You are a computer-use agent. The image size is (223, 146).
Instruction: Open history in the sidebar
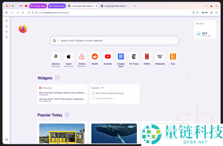pos(7,37)
